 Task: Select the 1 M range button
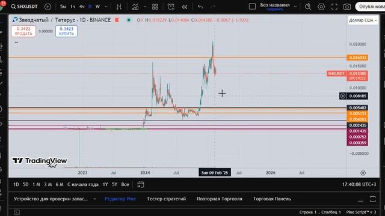coord(36,184)
